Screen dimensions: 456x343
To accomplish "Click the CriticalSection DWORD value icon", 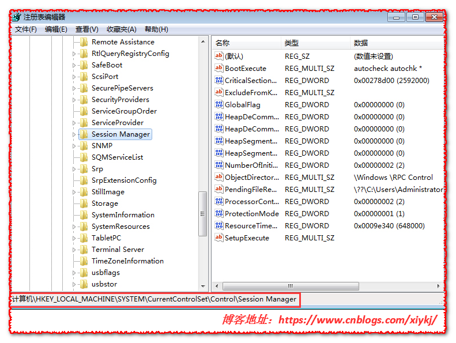I will click(218, 80).
